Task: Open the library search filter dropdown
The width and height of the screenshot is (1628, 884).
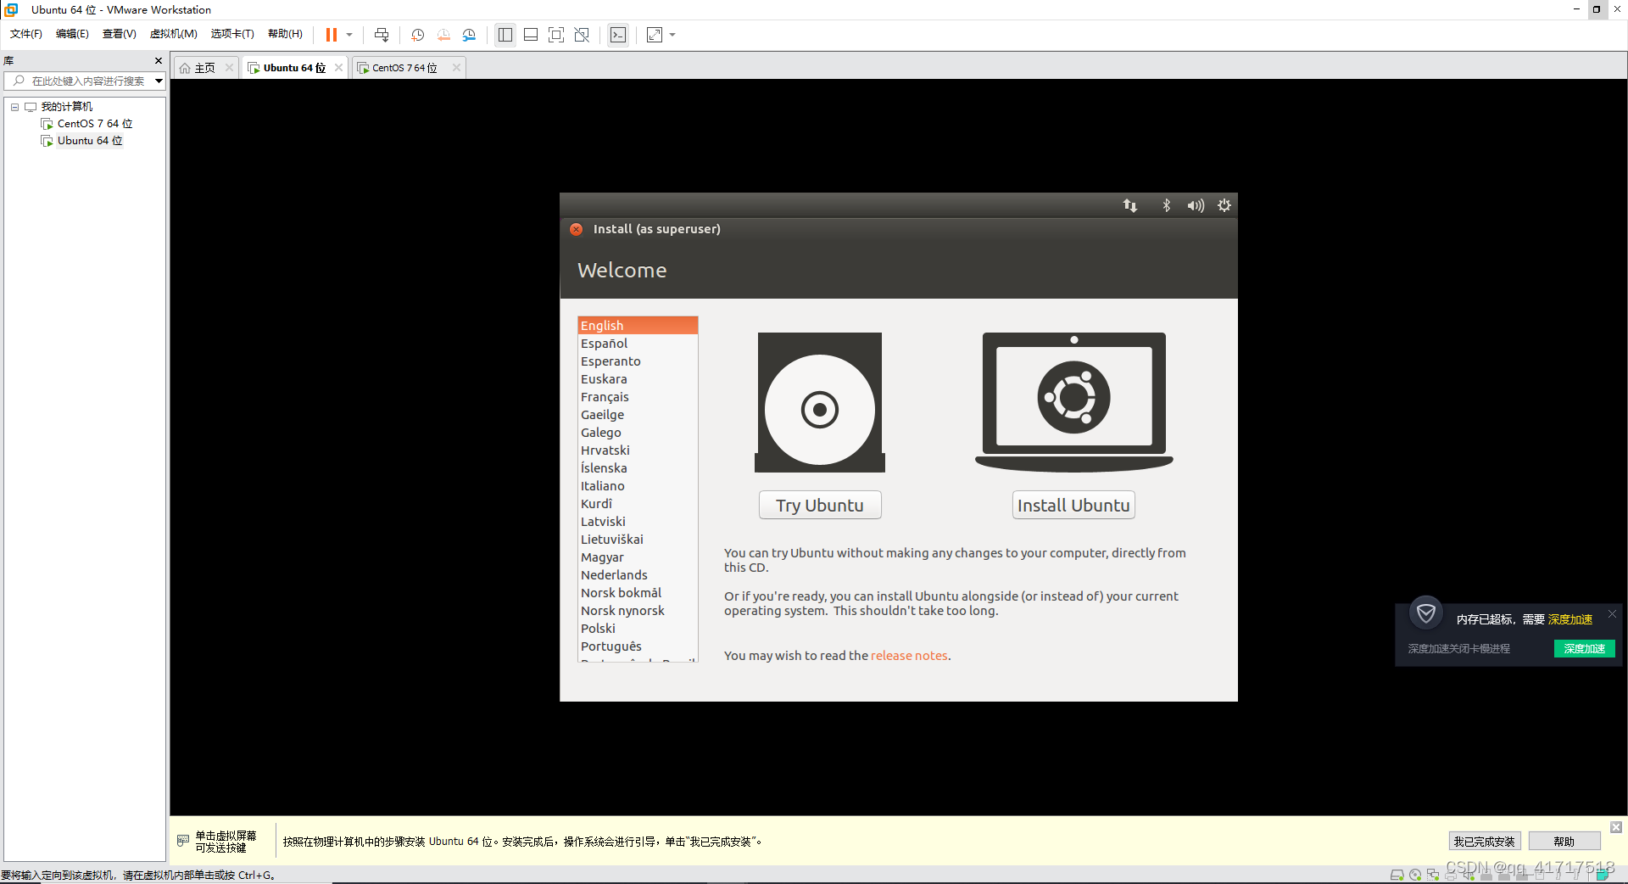Action: click(x=159, y=81)
